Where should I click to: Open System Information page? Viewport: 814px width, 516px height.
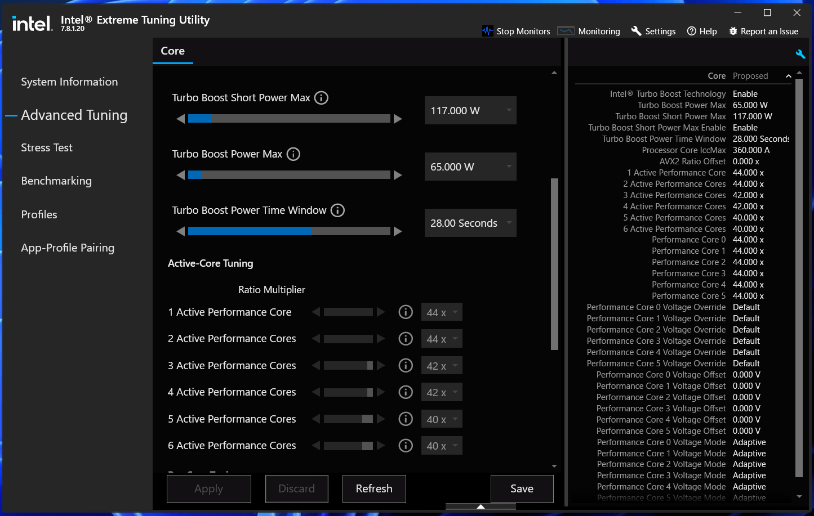(x=69, y=82)
